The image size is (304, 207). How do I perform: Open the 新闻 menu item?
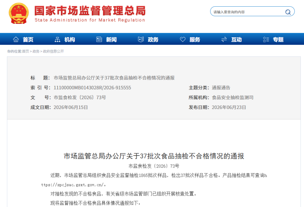coord(111,40)
